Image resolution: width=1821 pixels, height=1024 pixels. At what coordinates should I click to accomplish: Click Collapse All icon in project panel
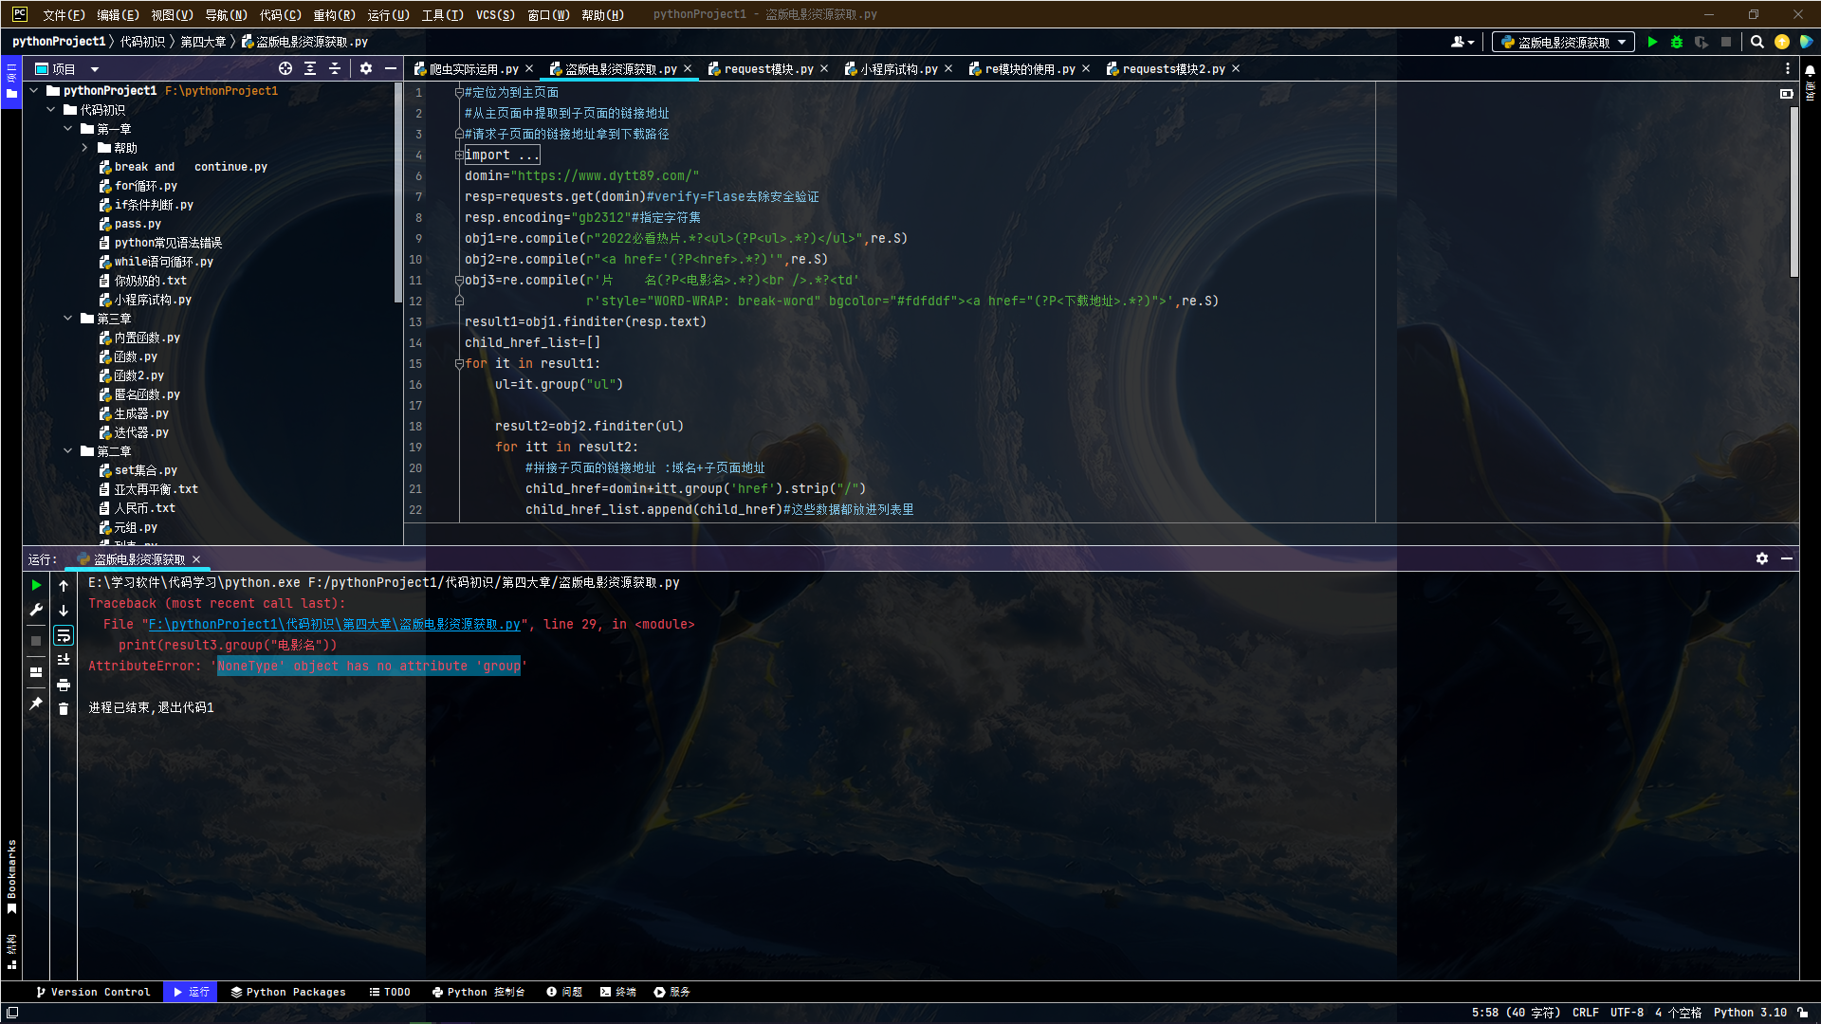(x=335, y=68)
